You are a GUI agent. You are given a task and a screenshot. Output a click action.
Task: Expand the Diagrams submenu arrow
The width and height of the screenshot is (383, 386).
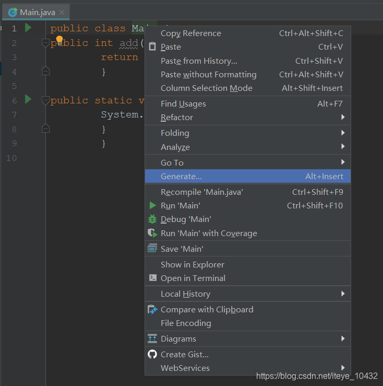click(343, 339)
